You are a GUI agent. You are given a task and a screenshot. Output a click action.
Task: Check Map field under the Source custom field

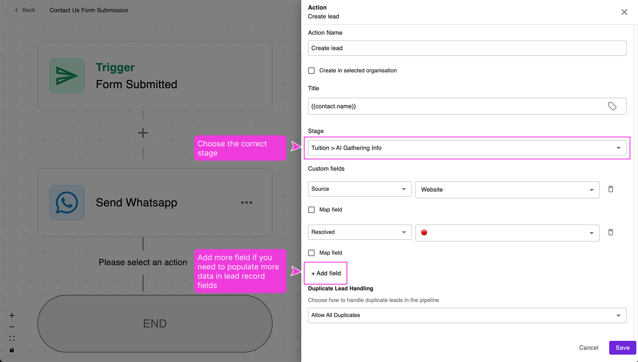tap(311, 209)
